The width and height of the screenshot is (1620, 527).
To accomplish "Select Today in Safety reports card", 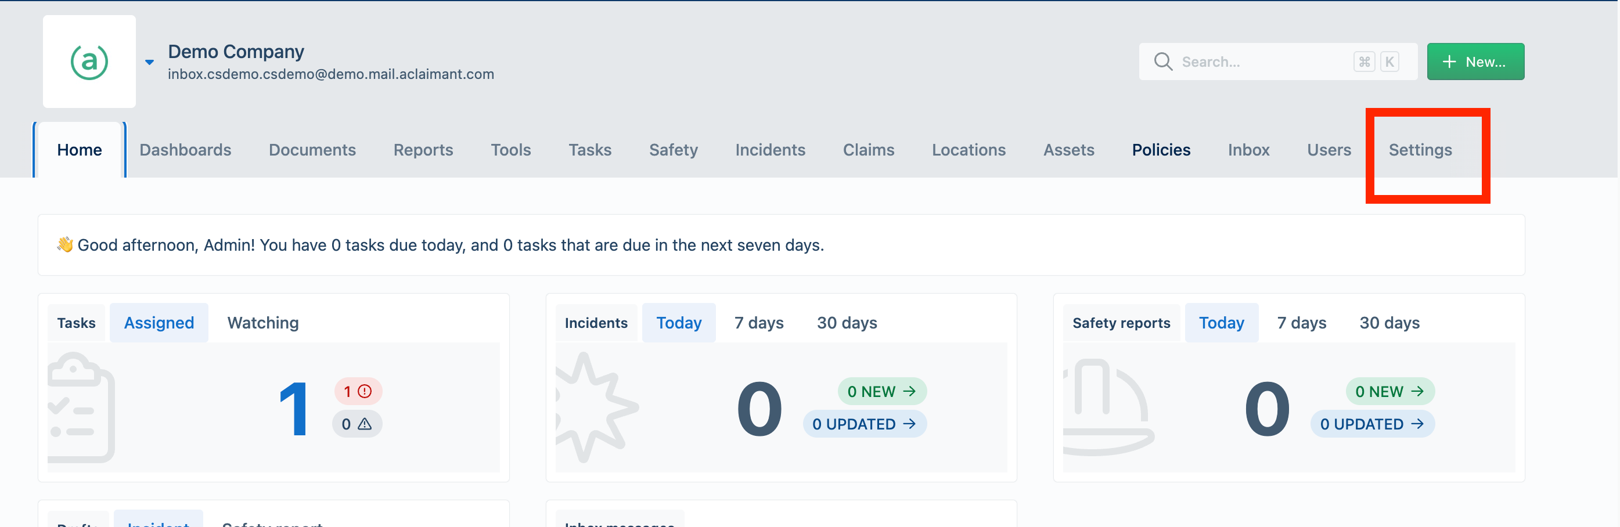I will [x=1221, y=323].
